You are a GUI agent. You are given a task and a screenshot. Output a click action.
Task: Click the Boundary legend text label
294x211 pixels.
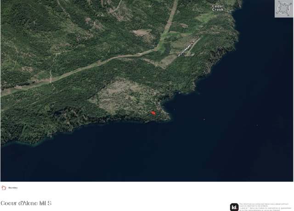pos(13,188)
